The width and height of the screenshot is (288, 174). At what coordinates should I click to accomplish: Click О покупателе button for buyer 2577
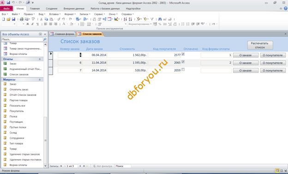pyautogui.click(x=273, y=55)
